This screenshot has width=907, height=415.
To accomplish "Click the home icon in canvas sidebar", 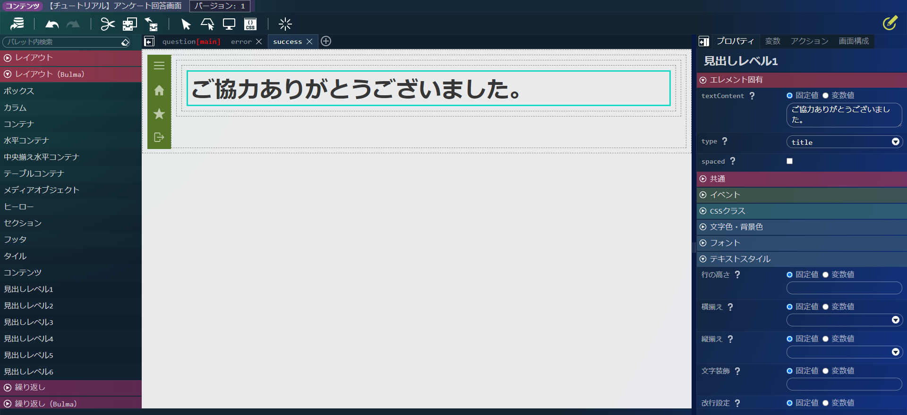I will pos(159,90).
